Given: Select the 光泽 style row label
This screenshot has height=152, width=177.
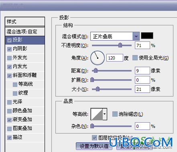Looking at the screenshot, I should pos(18,102).
